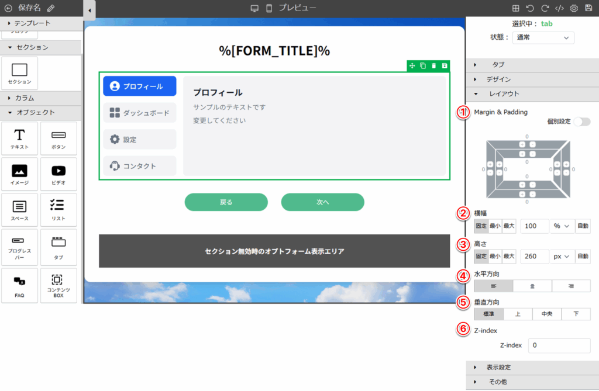This screenshot has height=391, width=599.
Task: Select the FAQ object icon
Action: (x=19, y=285)
